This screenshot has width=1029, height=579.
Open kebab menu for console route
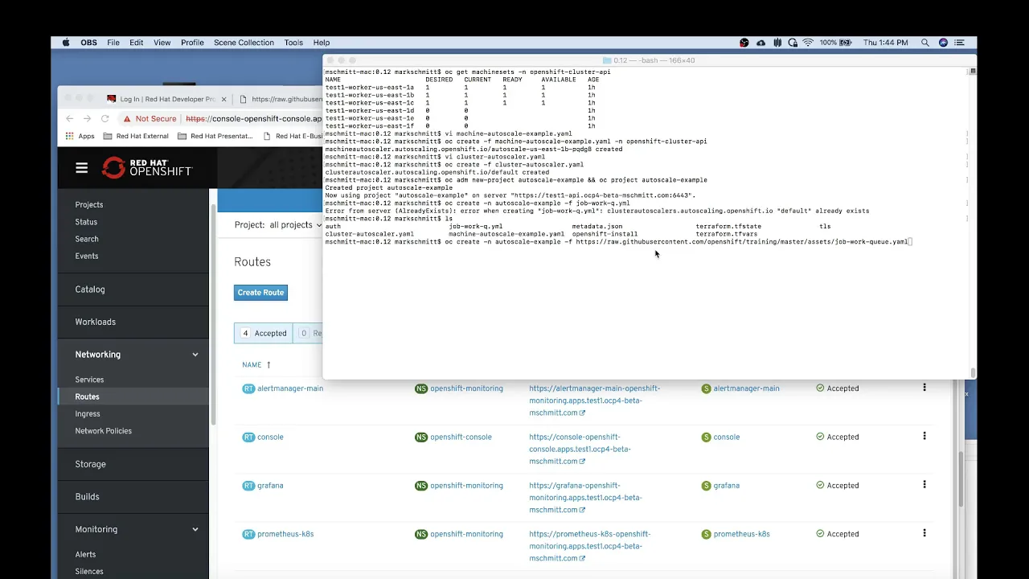pyautogui.click(x=924, y=437)
